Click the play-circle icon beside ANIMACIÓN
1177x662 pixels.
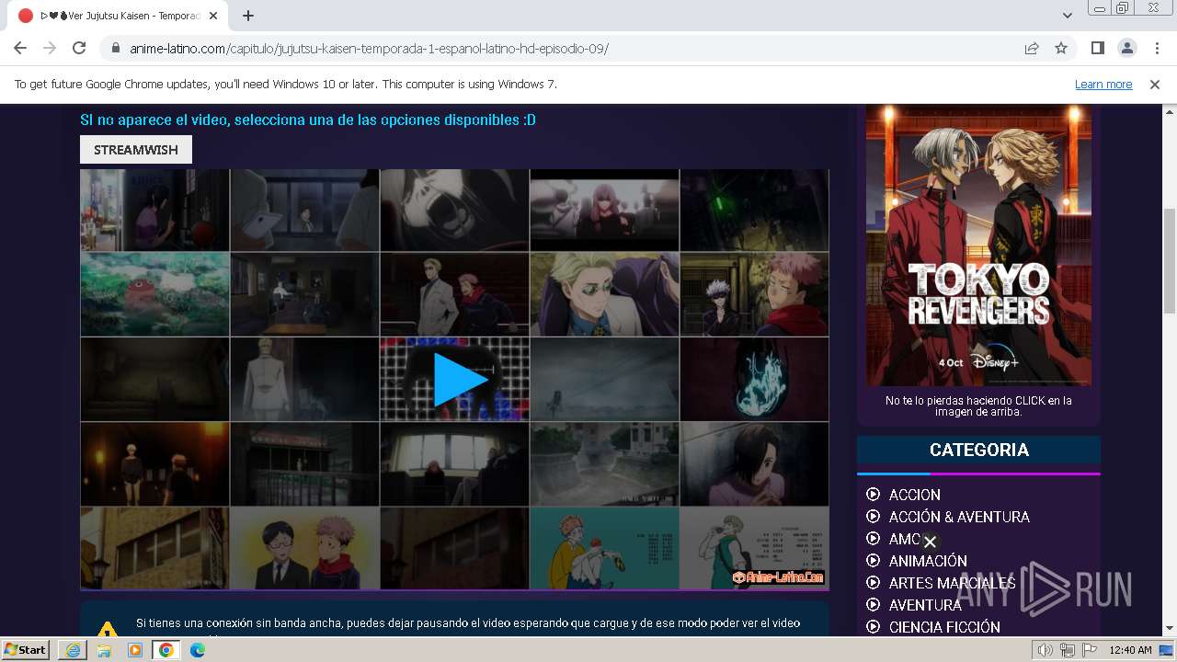874,561
